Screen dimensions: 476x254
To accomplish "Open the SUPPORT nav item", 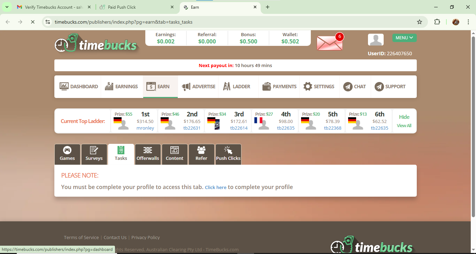I will [390, 87].
